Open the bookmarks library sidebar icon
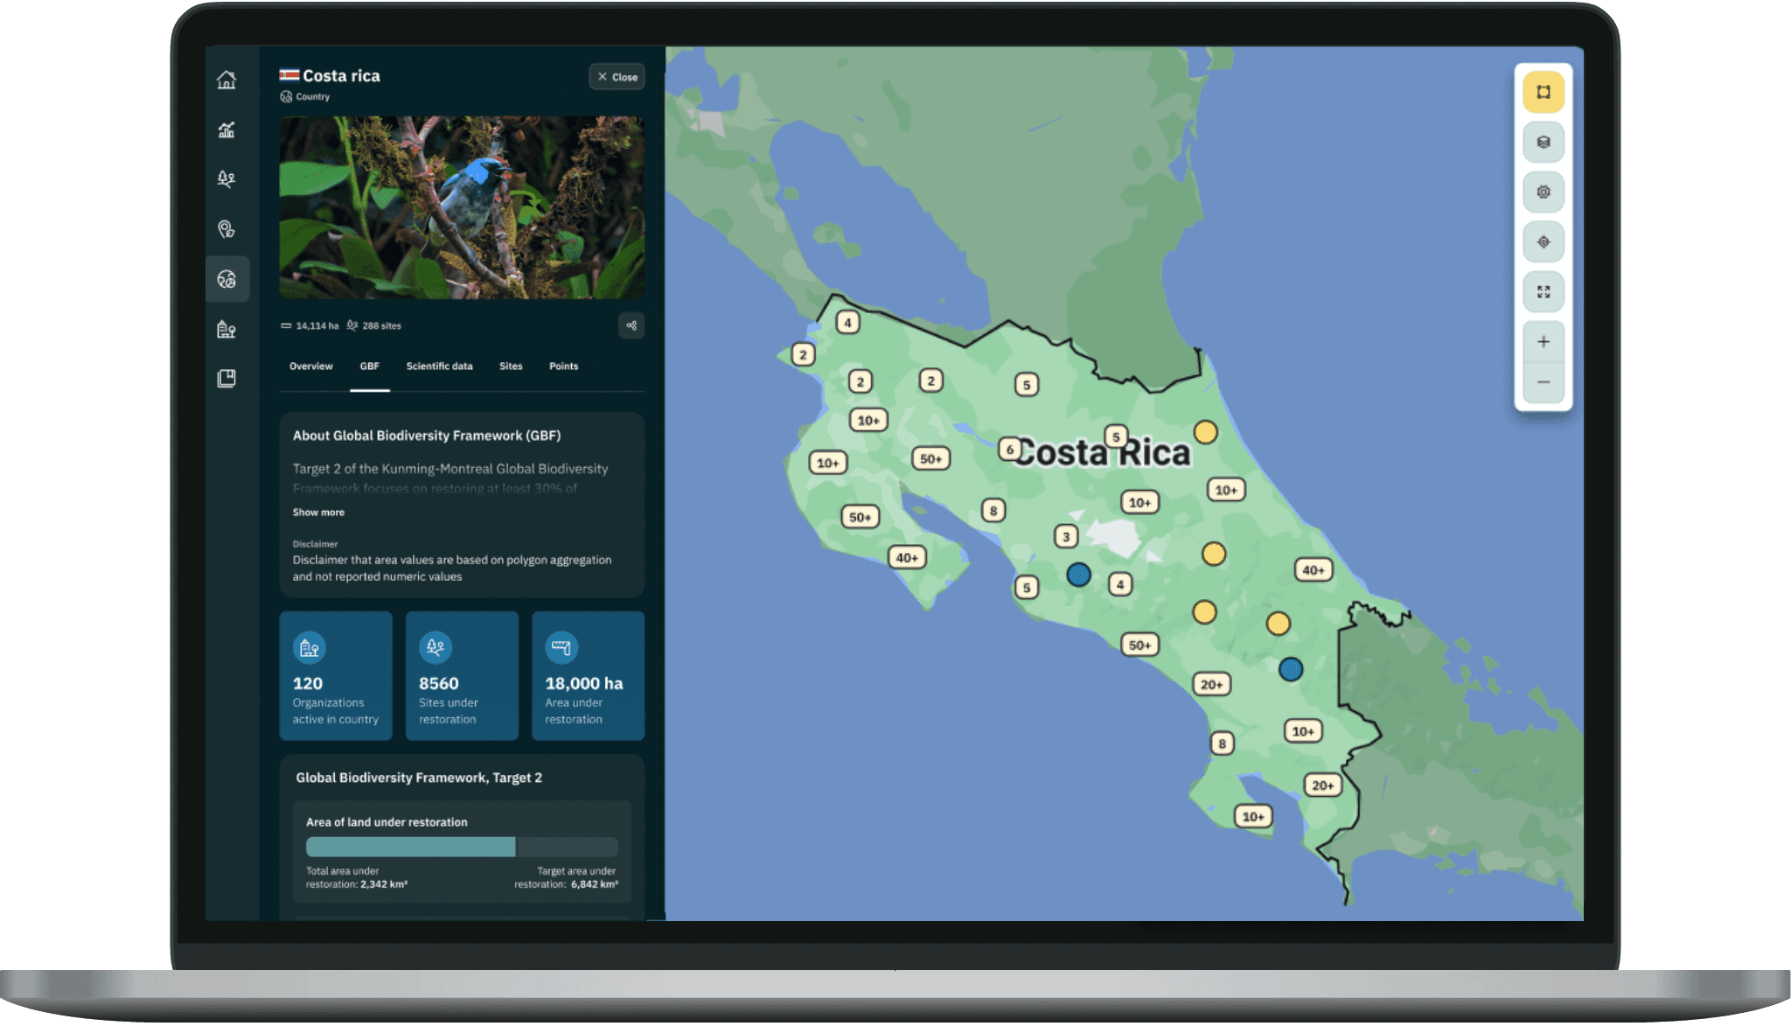Viewport: 1791px width, 1033px height. coord(226,379)
